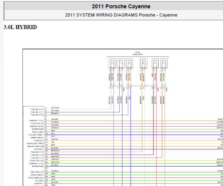Click the "WHT" wire label at pin 11
The image size is (223, 186).
coord(53,136)
